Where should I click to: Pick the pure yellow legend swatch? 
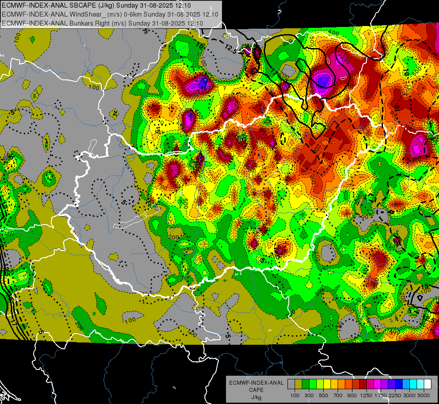(327, 384)
